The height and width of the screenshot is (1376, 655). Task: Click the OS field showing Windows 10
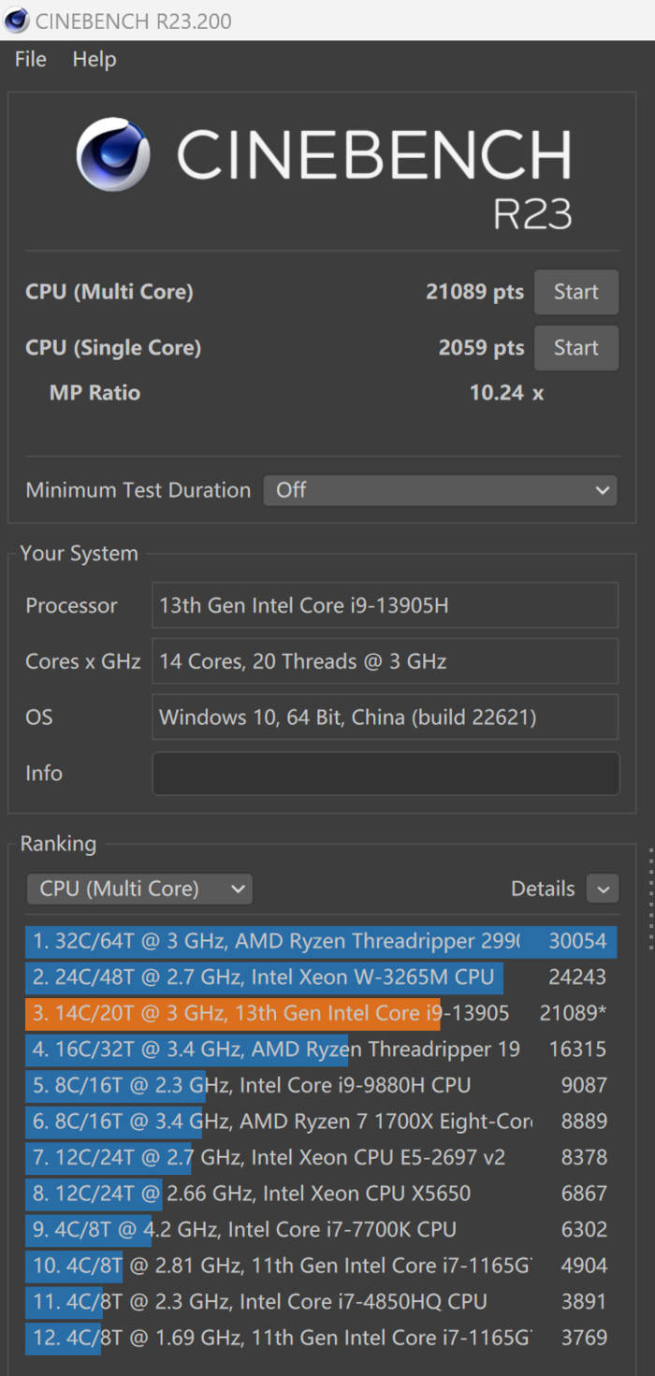[x=385, y=717]
